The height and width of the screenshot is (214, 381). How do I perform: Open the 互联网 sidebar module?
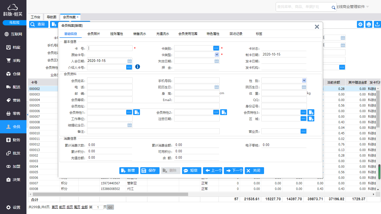pyautogui.click(x=13, y=34)
